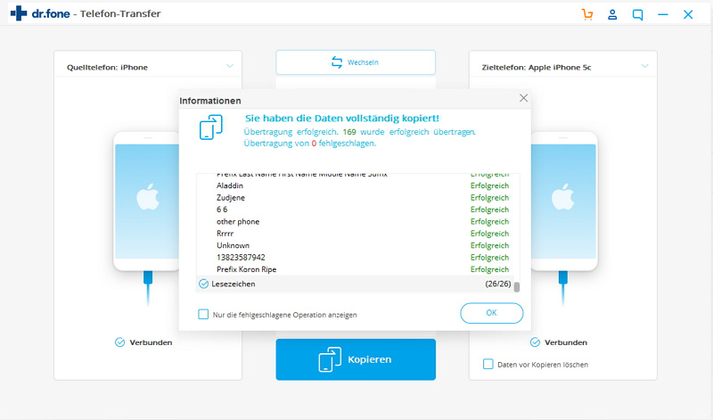Click the dr.fone logo

(x=40, y=13)
